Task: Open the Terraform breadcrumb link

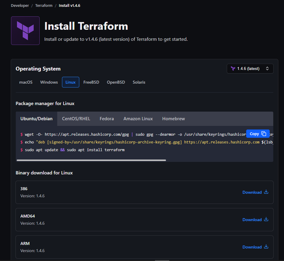Action: [44, 6]
